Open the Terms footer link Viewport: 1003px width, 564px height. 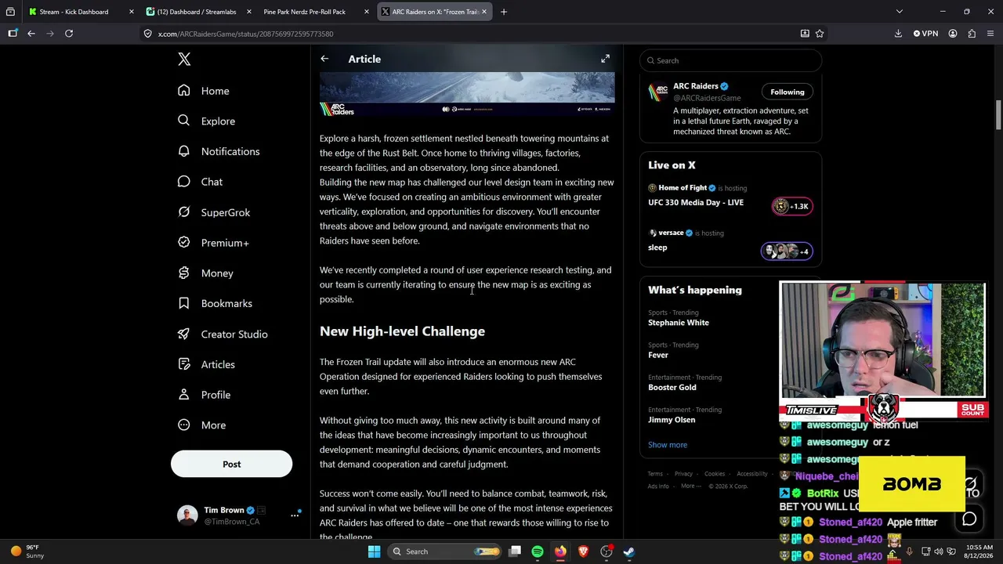655,474
